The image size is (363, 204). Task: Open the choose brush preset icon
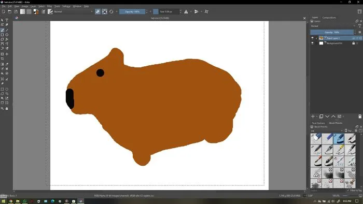coord(50,11)
